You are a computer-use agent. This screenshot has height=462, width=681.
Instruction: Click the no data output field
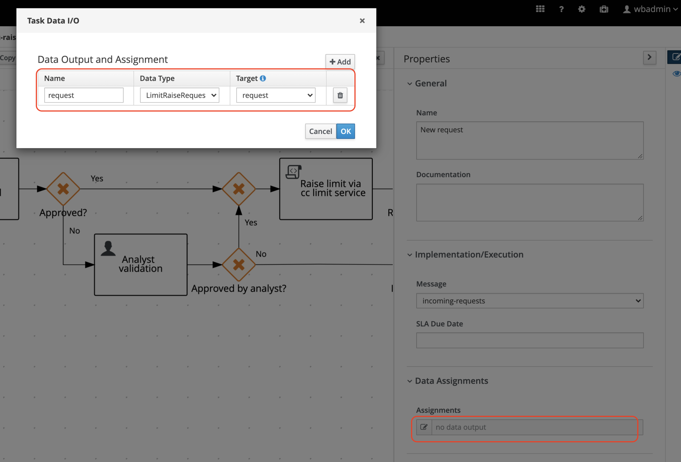pyautogui.click(x=537, y=427)
